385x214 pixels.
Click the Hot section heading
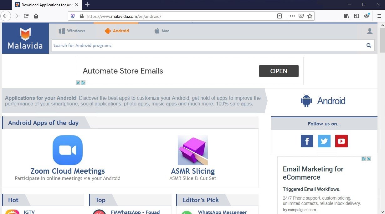click(x=13, y=200)
